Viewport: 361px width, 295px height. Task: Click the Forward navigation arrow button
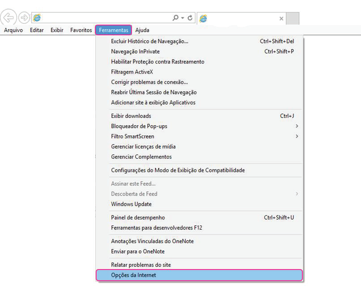24,18
